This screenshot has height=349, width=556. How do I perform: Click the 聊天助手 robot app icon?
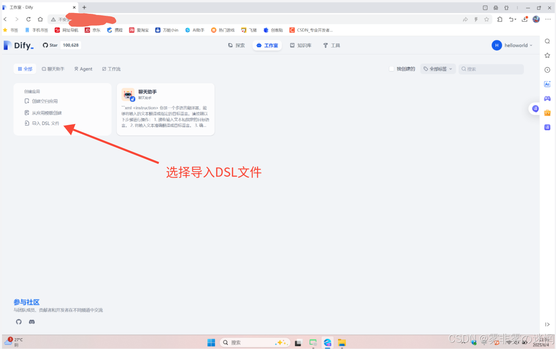click(x=128, y=94)
